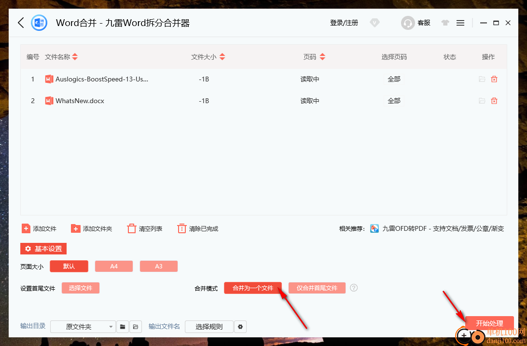Click the 状态 column header
Viewport: 527px width, 346px height.
[450, 57]
